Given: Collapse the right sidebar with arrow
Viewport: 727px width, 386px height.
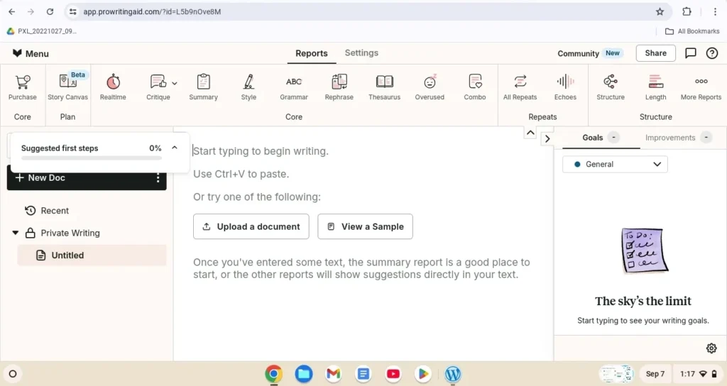Looking at the screenshot, I should pos(547,138).
